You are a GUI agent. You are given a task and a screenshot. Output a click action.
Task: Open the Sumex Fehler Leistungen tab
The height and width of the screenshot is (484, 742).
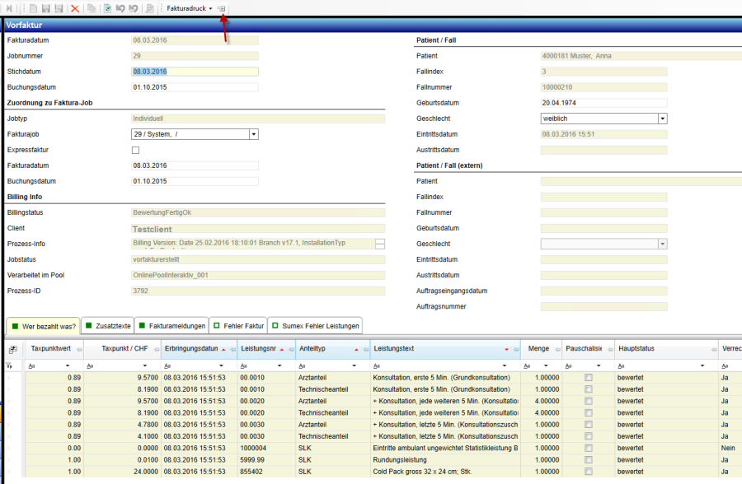[315, 326]
